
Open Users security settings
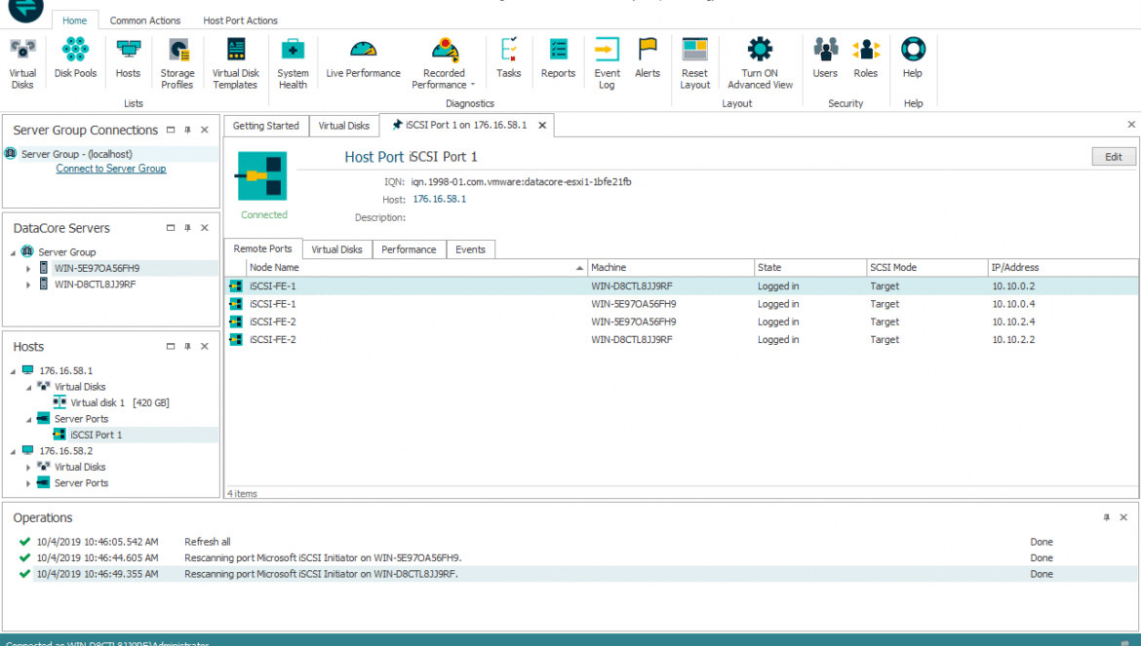(x=825, y=58)
